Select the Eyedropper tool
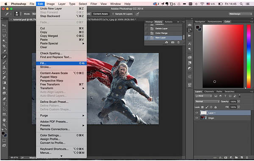This screenshot has width=254, height=161. point(4,52)
